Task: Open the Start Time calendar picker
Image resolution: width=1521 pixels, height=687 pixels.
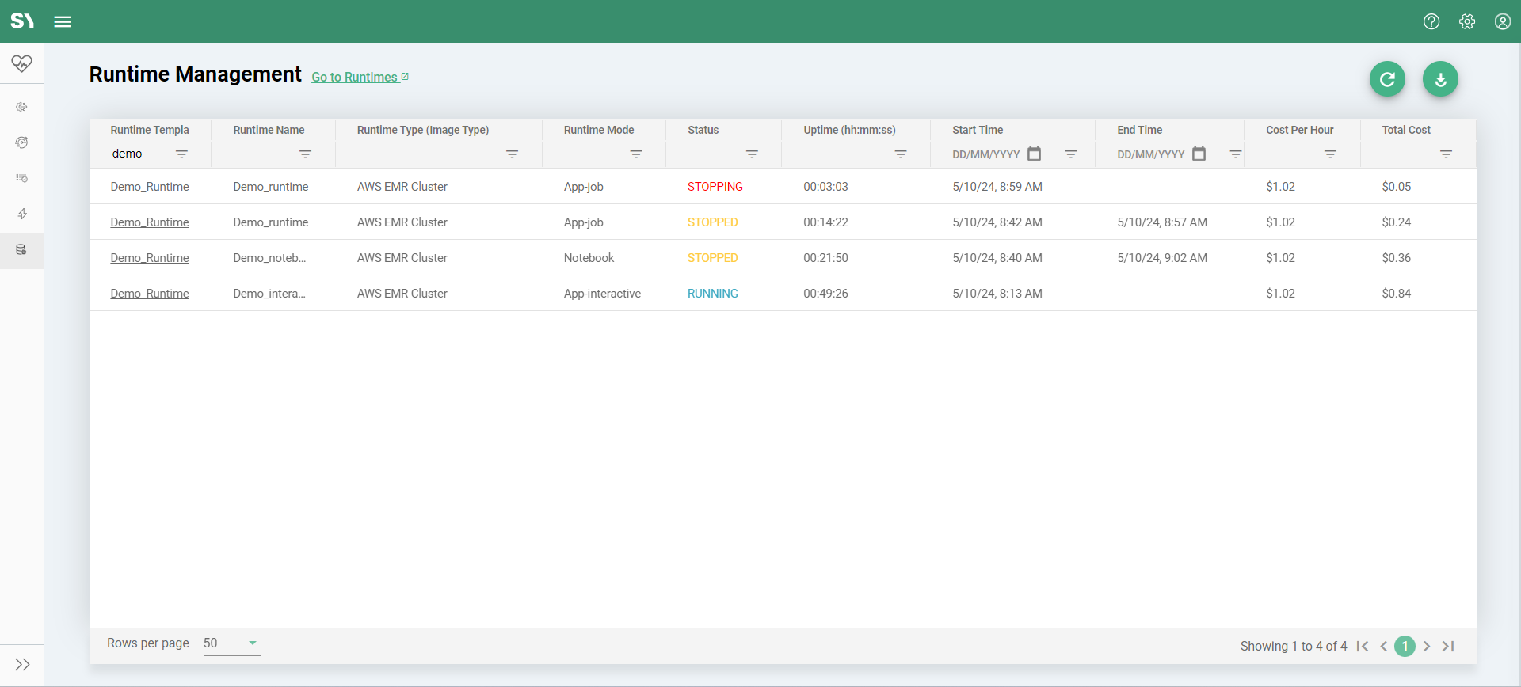Action: 1034,154
